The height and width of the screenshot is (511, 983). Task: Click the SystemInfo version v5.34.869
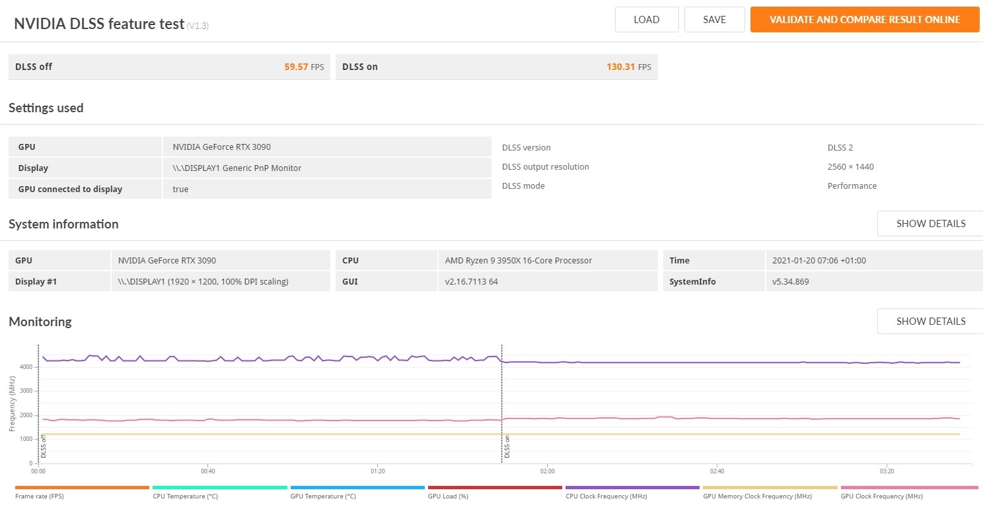[791, 282]
